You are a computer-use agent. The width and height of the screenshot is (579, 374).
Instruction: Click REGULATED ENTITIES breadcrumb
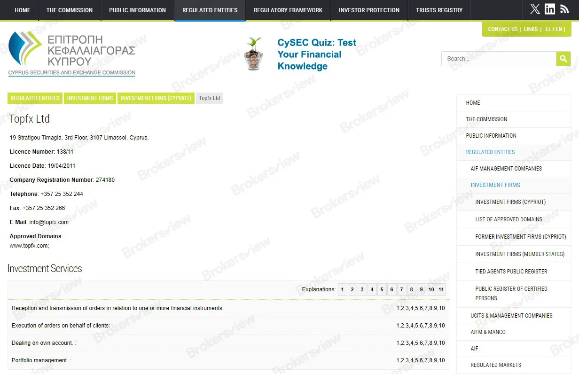(x=35, y=98)
